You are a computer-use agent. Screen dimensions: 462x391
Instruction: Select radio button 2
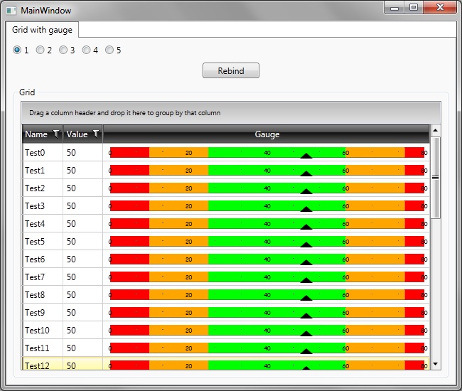click(40, 50)
